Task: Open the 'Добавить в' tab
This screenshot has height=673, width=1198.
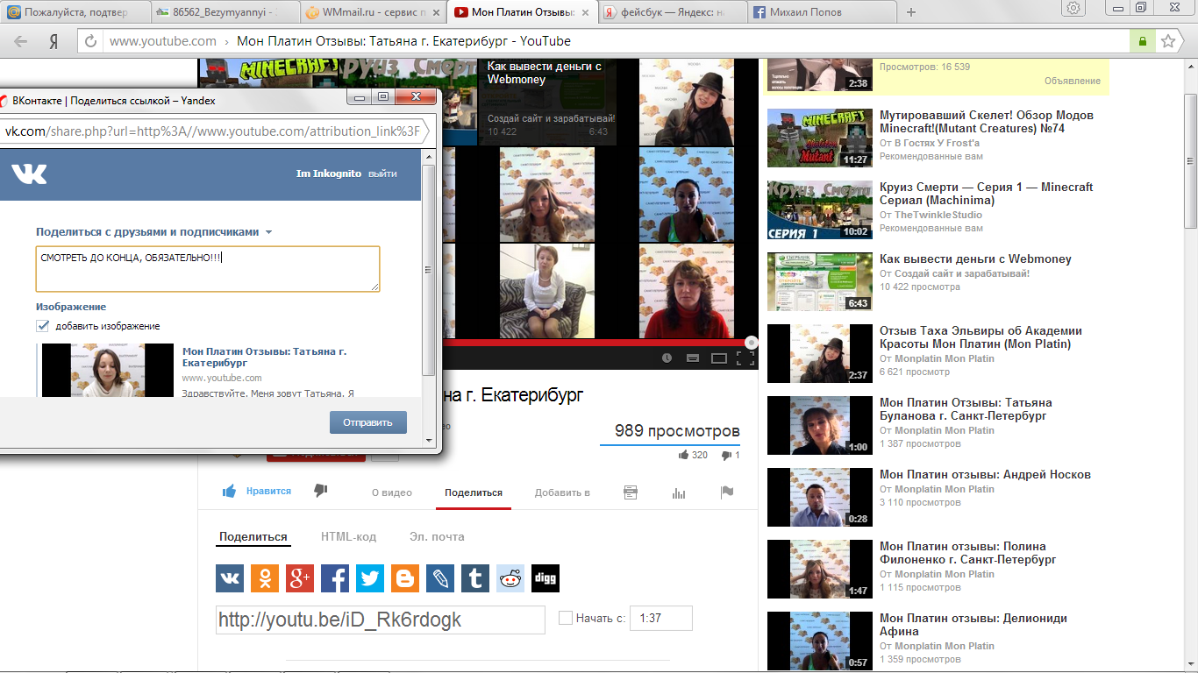Action: [x=562, y=492]
